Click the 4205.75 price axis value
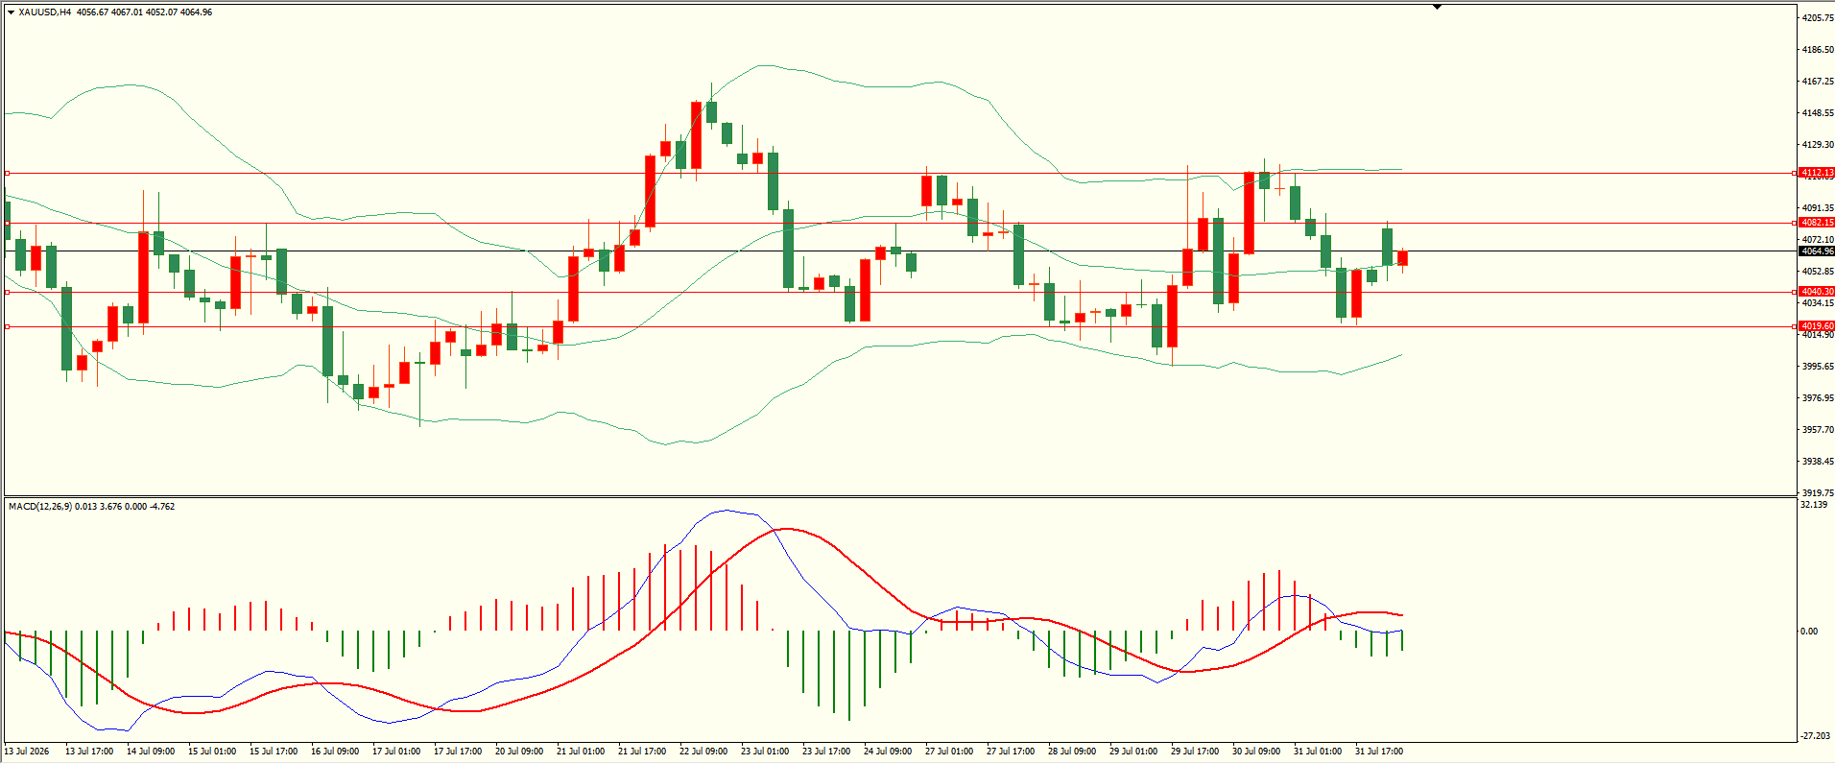 1818,18
